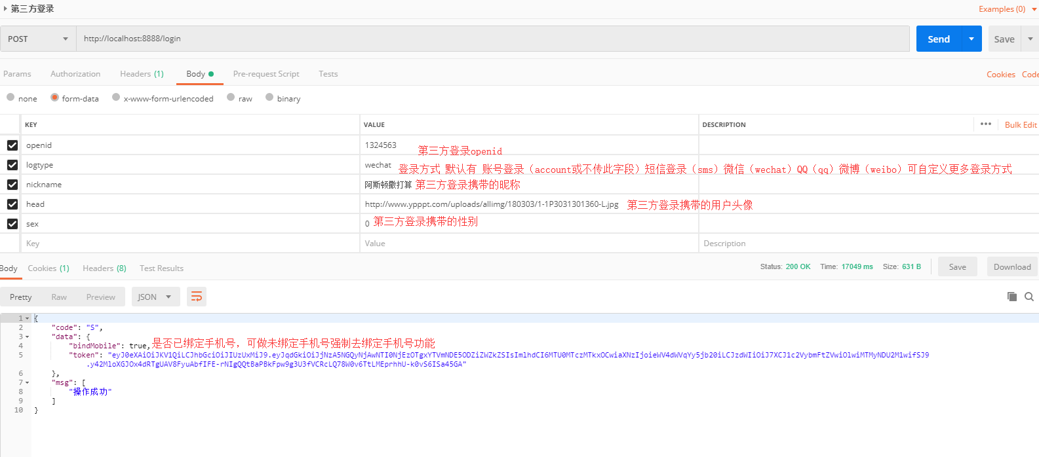The image size is (1039, 457).
Task: Collapse the "data" object fold arrow
Action: point(27,337)
